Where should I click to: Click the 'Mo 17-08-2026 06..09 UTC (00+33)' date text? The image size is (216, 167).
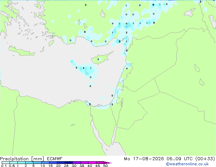(169, 159)
